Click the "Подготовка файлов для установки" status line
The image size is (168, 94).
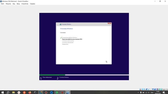pyautogui.click(x=72, y=39)
